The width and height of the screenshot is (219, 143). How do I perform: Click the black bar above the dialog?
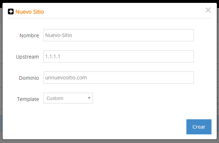click(x=110, y=1)
